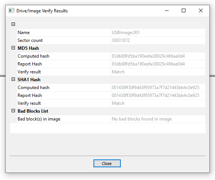Select the Name row
This screenshot has width=215, height=180.
click(x=111, y=33)
